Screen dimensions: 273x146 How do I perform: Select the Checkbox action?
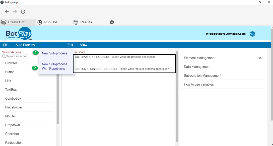point(28,134)
